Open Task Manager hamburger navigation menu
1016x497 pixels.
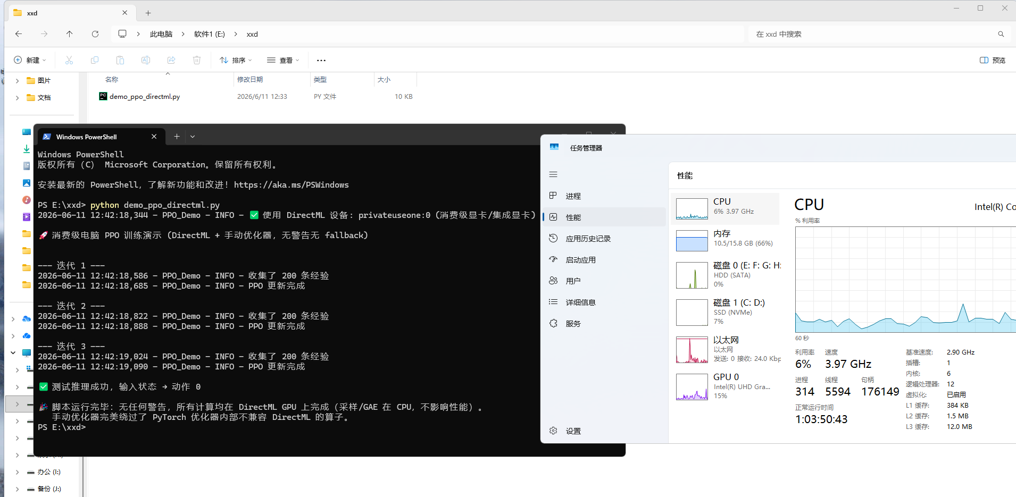coord(553,174)
